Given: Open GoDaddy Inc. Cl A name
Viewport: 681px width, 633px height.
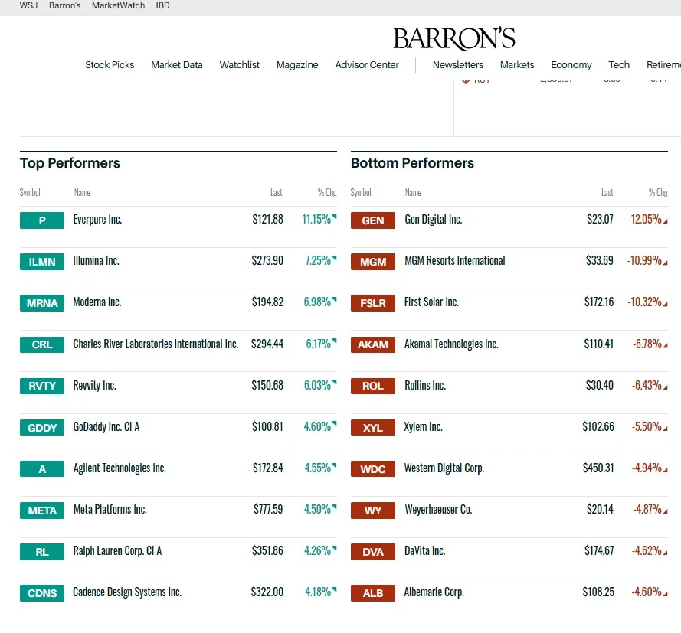Looking at the screenshot, I should pyautogui.click(x=106, y=427).
